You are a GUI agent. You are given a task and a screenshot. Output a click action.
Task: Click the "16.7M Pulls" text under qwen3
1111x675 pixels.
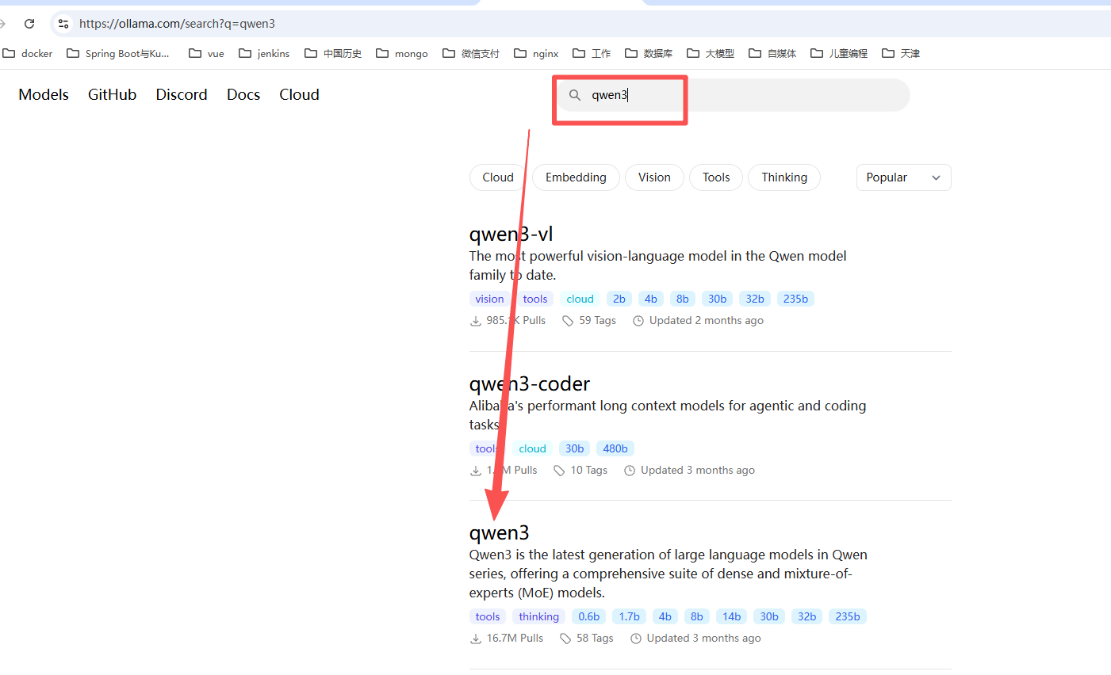(515, 639)
